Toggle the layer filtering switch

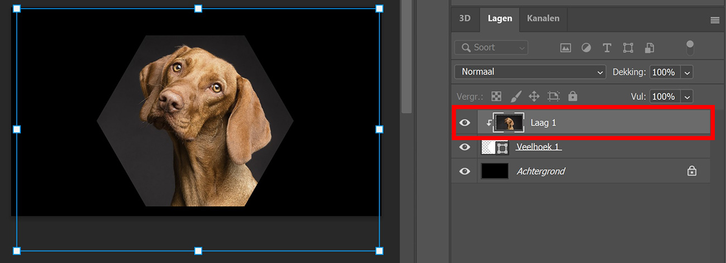pos(690,47)
